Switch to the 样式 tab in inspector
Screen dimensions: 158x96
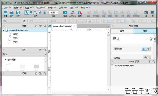pos(145,31)
